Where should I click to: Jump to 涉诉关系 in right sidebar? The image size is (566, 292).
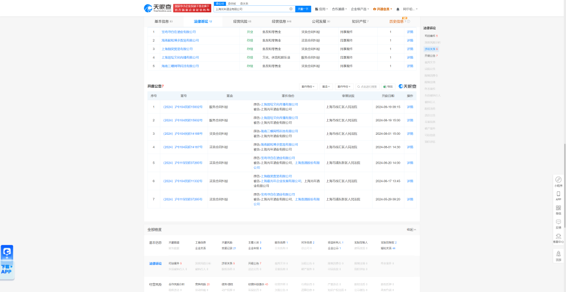click(x=431, y=49)
